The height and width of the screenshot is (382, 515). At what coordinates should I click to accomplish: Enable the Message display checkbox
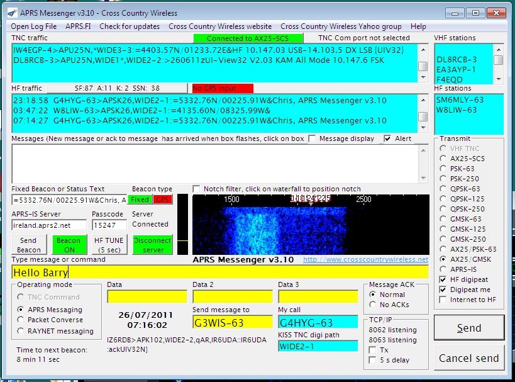pos(313,138)
